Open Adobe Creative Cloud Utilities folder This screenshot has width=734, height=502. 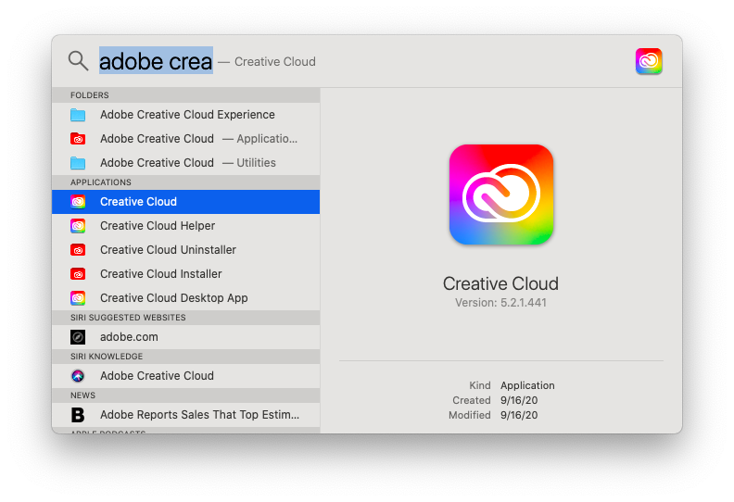point(185,163)
